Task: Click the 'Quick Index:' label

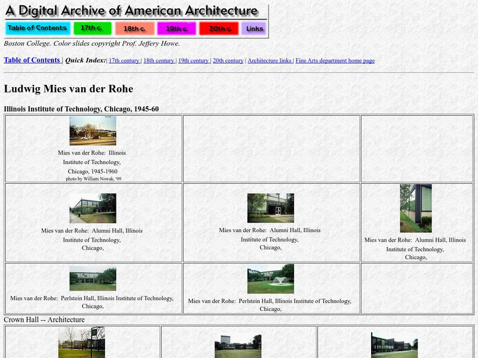Action: 85,60
